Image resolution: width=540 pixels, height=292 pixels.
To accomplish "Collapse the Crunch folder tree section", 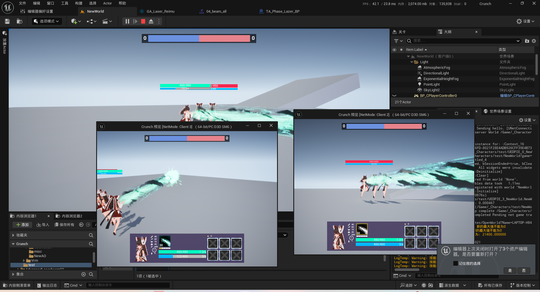I will click(x=13, y=244).
